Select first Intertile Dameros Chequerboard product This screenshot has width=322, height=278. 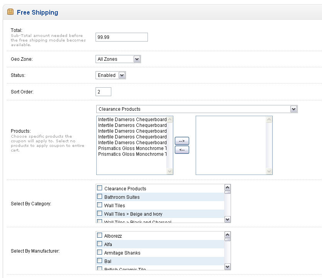132,120
